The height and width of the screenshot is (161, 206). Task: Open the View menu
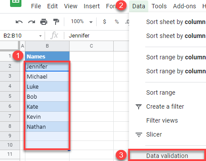tap(71, 6)
